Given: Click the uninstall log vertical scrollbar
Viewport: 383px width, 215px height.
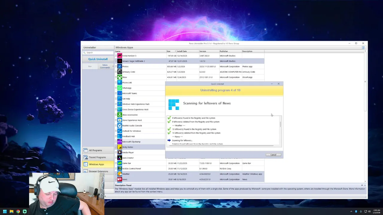Looking at the screenshot, I should [280, 124].
